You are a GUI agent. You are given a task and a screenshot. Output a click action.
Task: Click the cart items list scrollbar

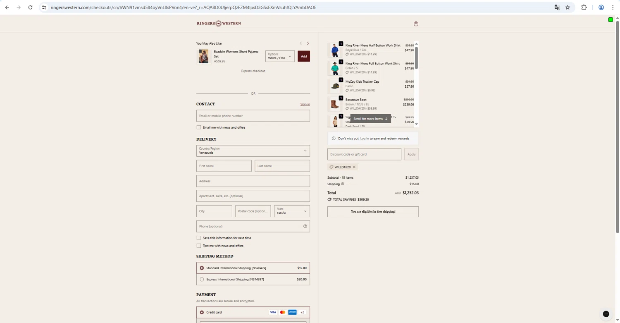(x=416, y=58)
